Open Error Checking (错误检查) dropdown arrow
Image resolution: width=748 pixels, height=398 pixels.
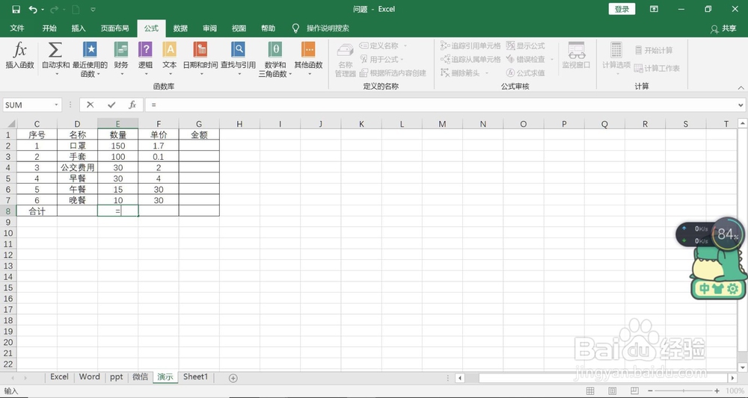(552, 60)
